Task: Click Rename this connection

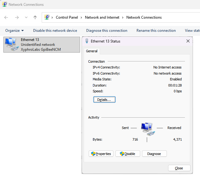Action: point(156,31)
